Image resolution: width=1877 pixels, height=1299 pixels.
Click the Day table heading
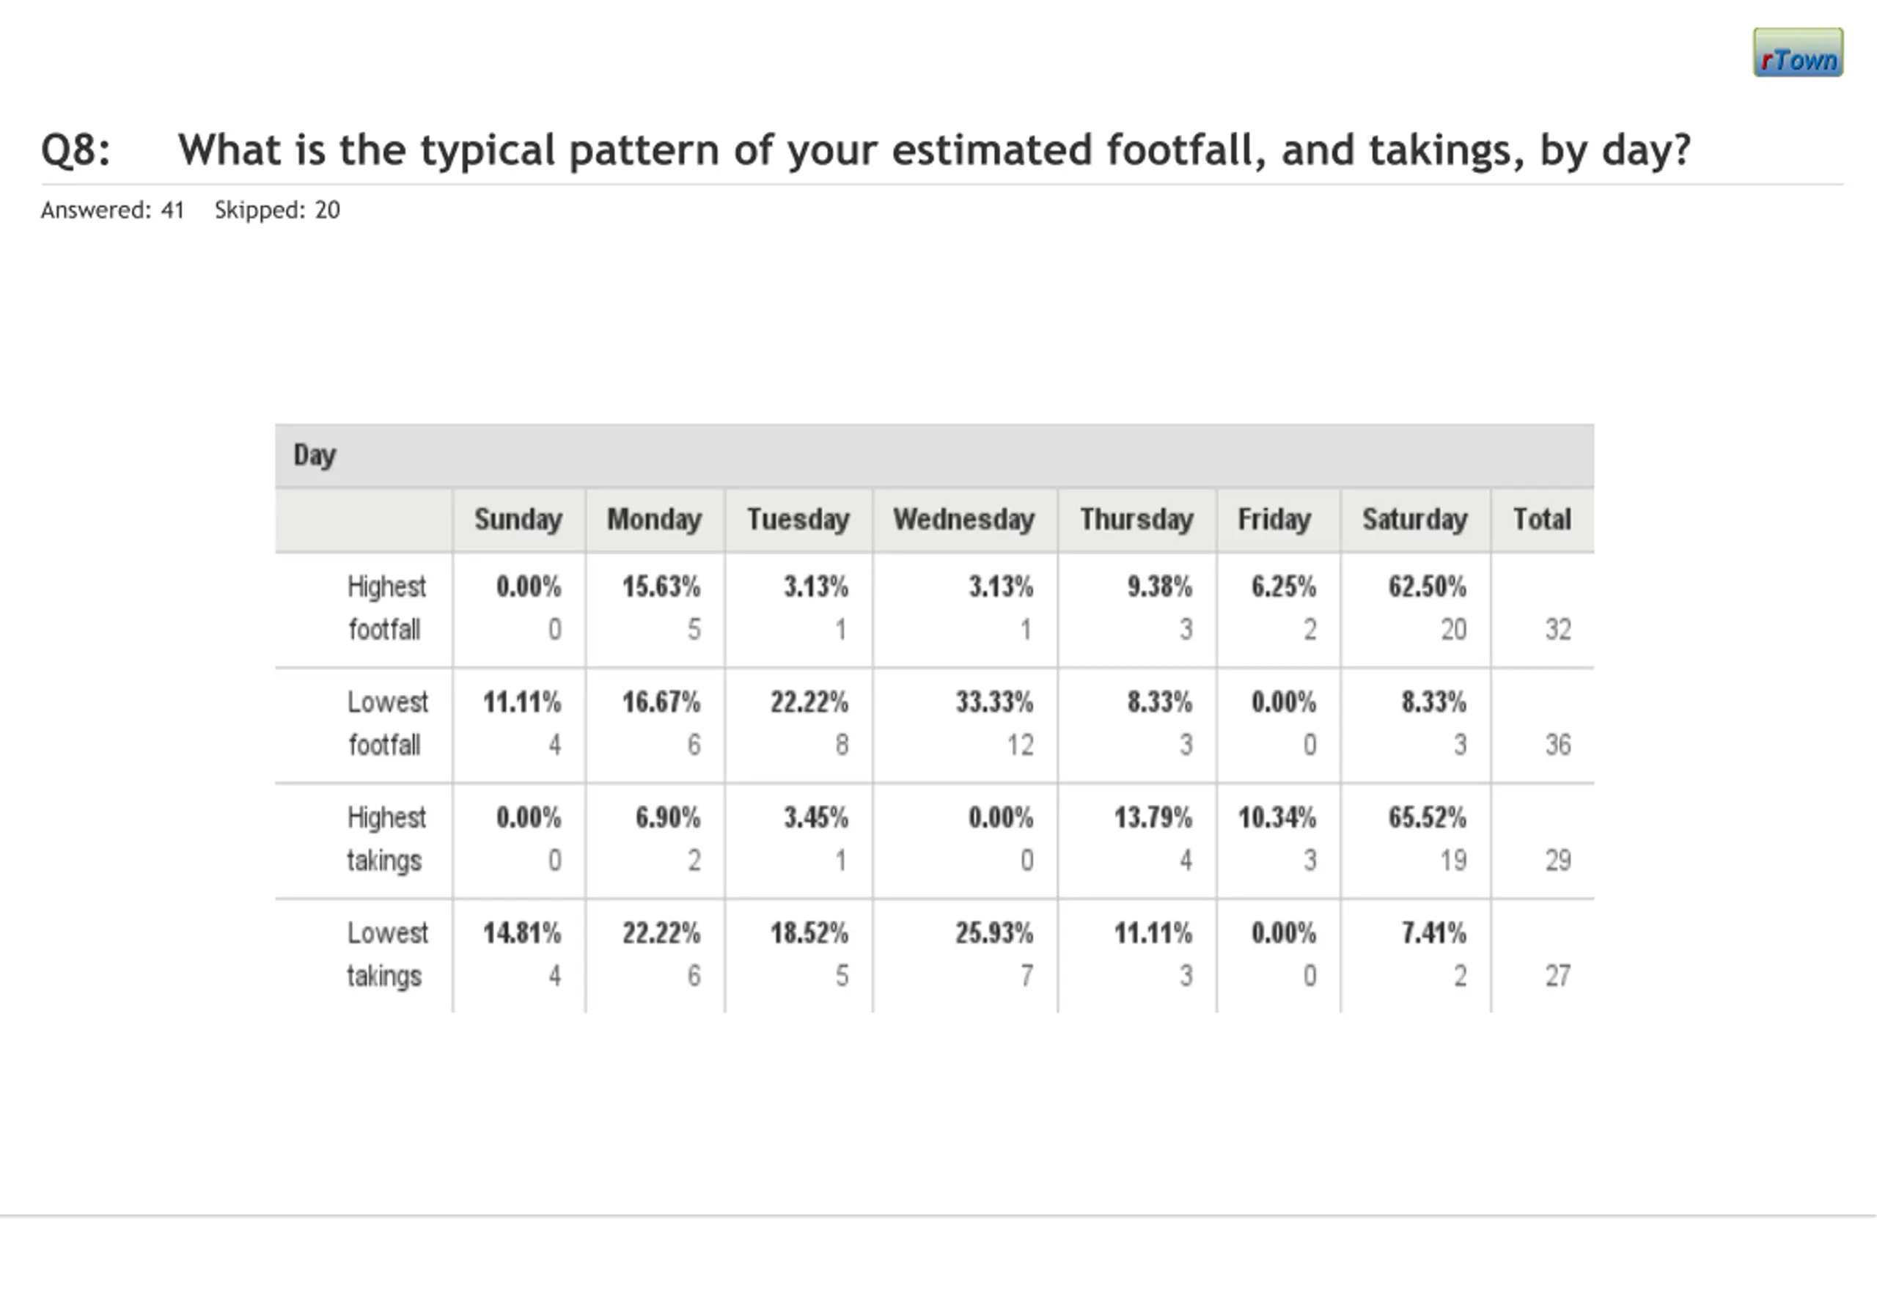[x=315, y=455]
